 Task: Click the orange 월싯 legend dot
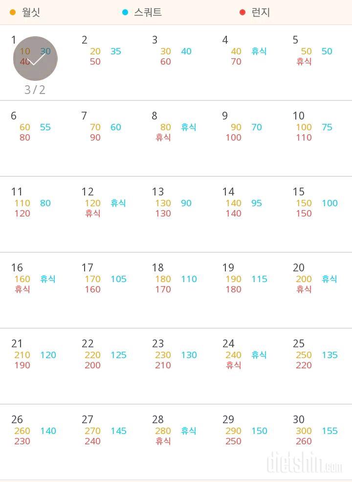[x=13, y=12]
